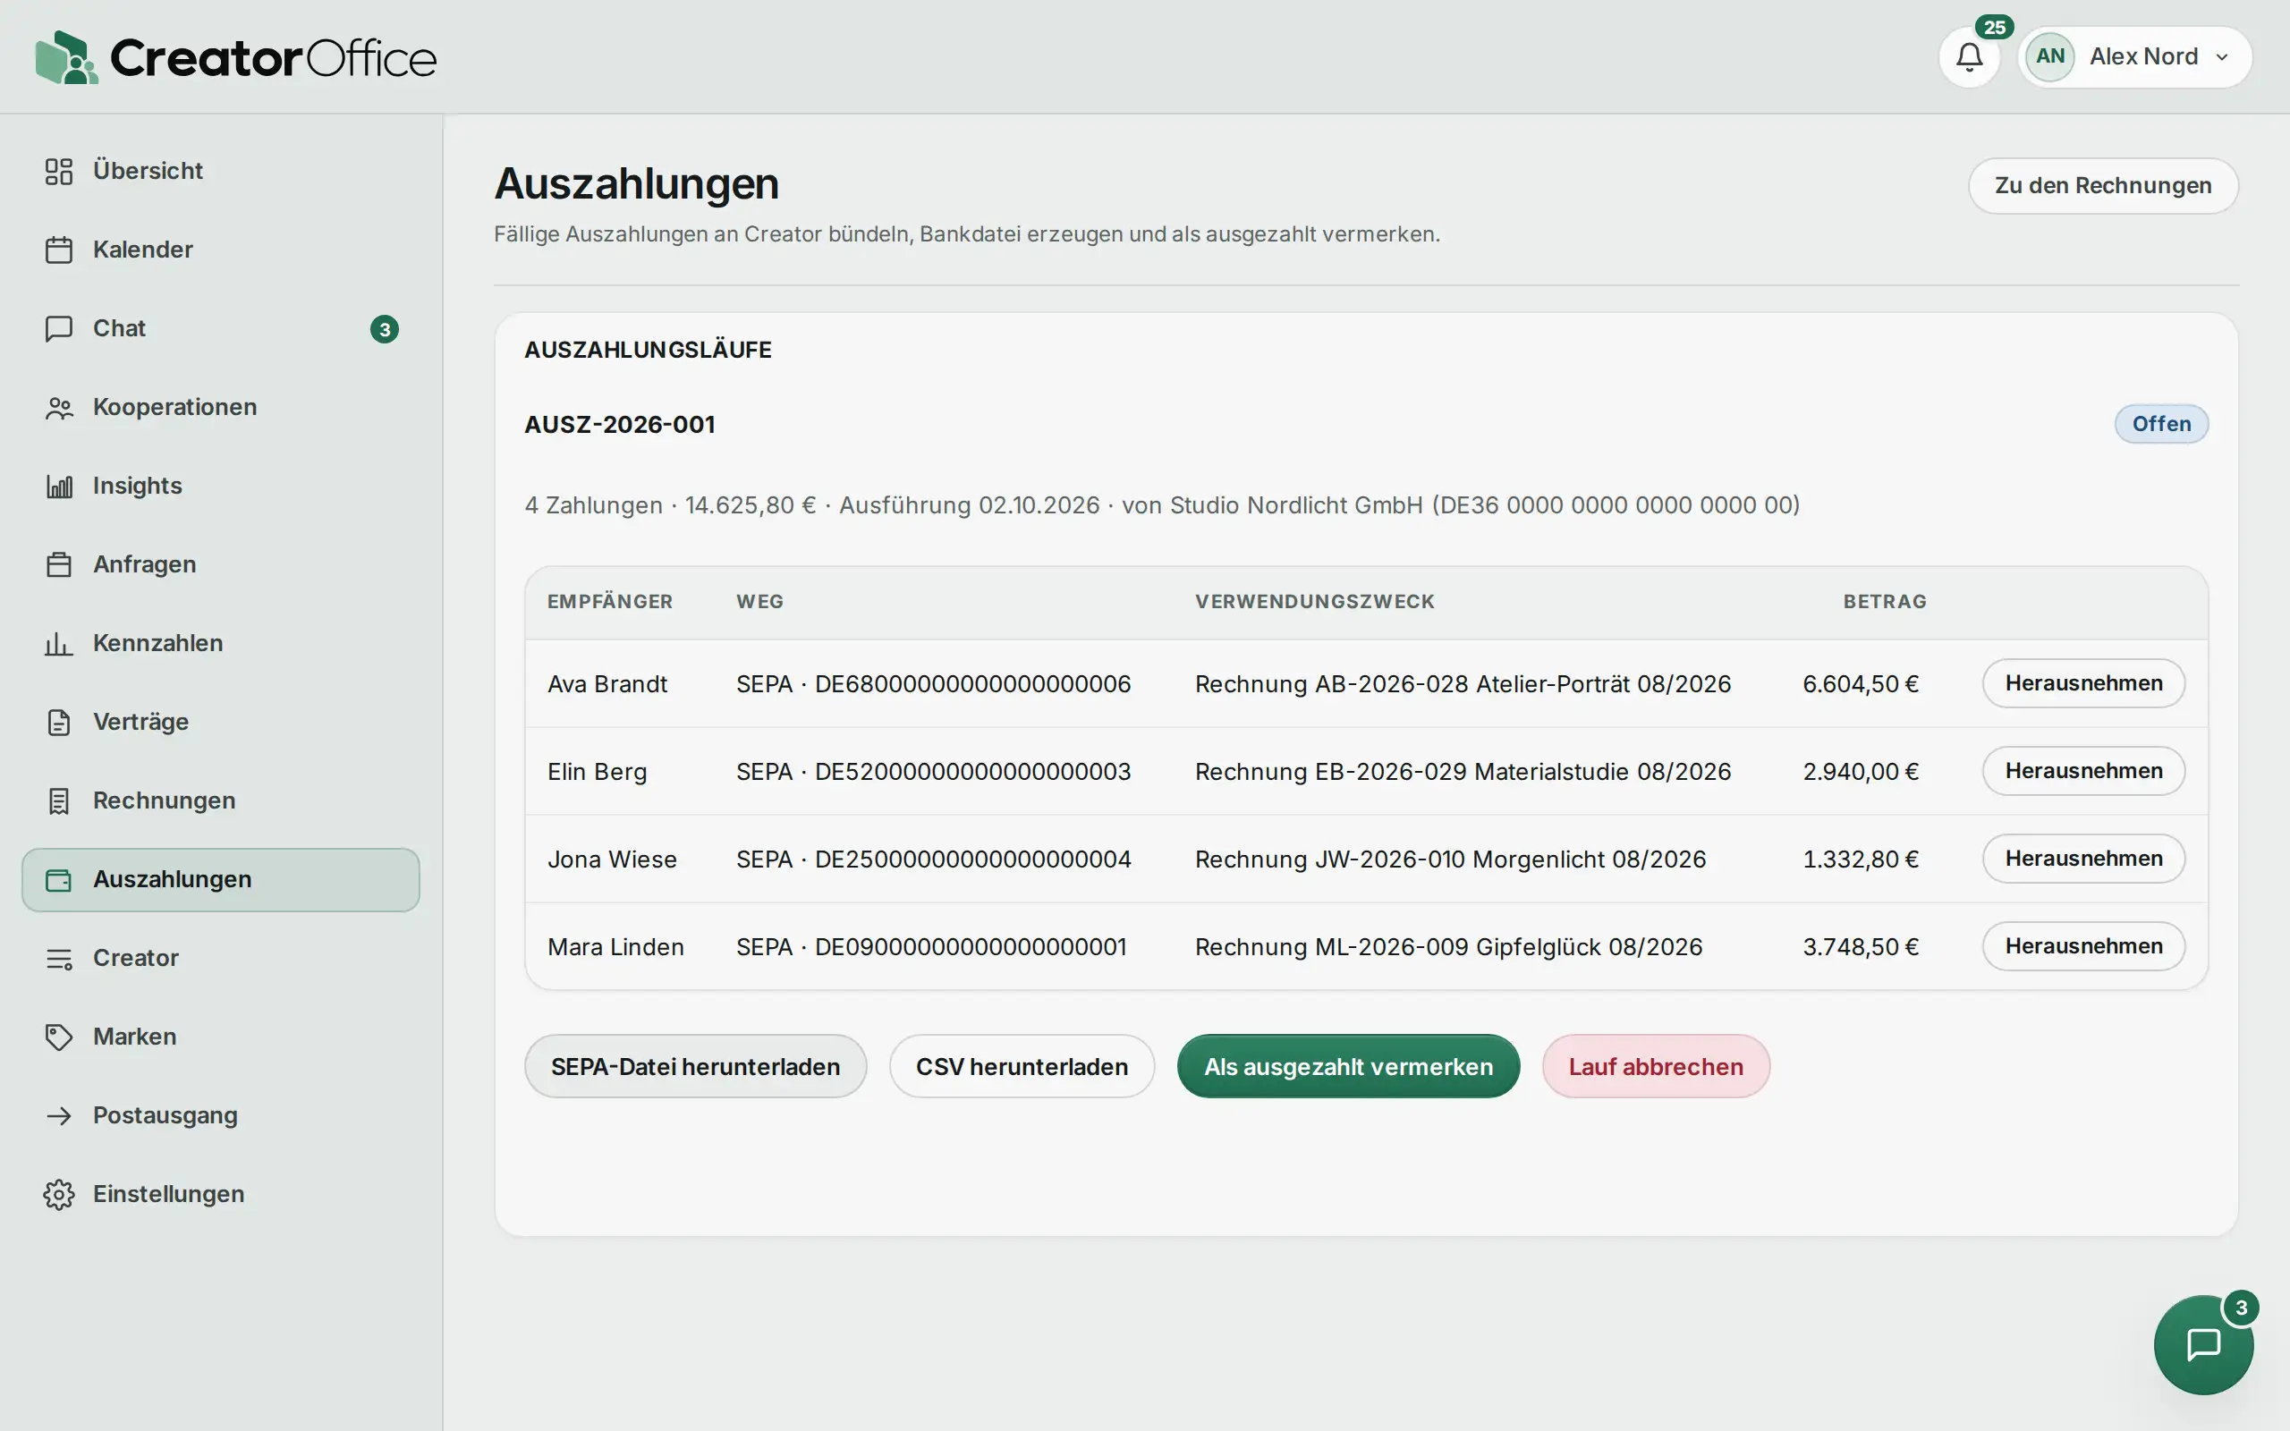Click Rechnung JW-2026-010 Morgenlicht 08/2026
The height and width of the screenshot is (1431, 2290).
click(x=1451, y=859)
